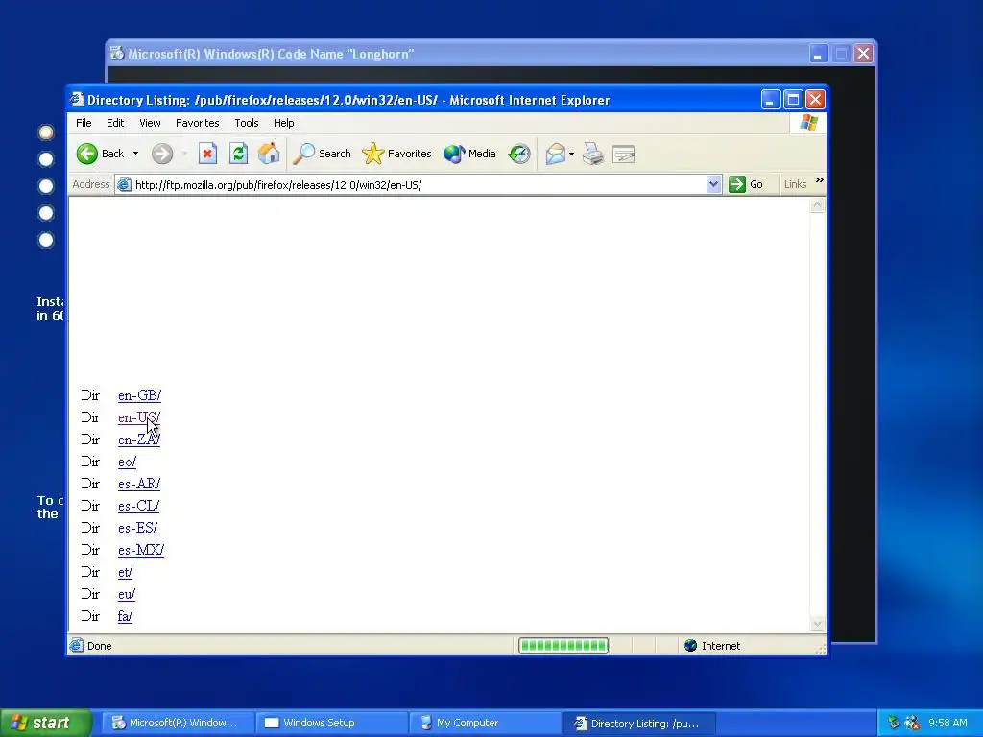Viewport: 983px width, 737px height.
Task: Select the third setup step radio
Action: pyautogui.click(x=46, y=186)
